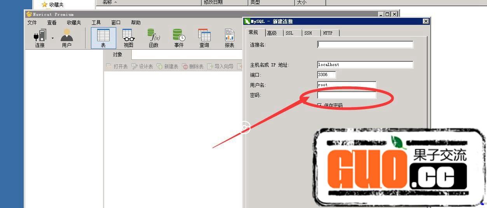Open the 文件 (File) menu
Image resolution: width=487 pixels, height=208 pixels.
(x=32, y=23)
